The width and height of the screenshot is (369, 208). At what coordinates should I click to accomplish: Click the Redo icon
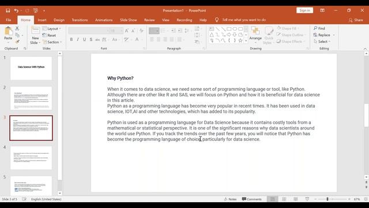coord(27,10)
